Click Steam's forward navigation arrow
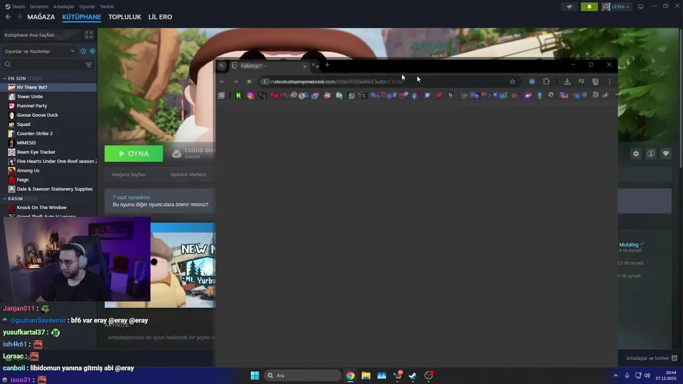Image resolution: width=683 pixels, height=384 pixels. [19, 17]
